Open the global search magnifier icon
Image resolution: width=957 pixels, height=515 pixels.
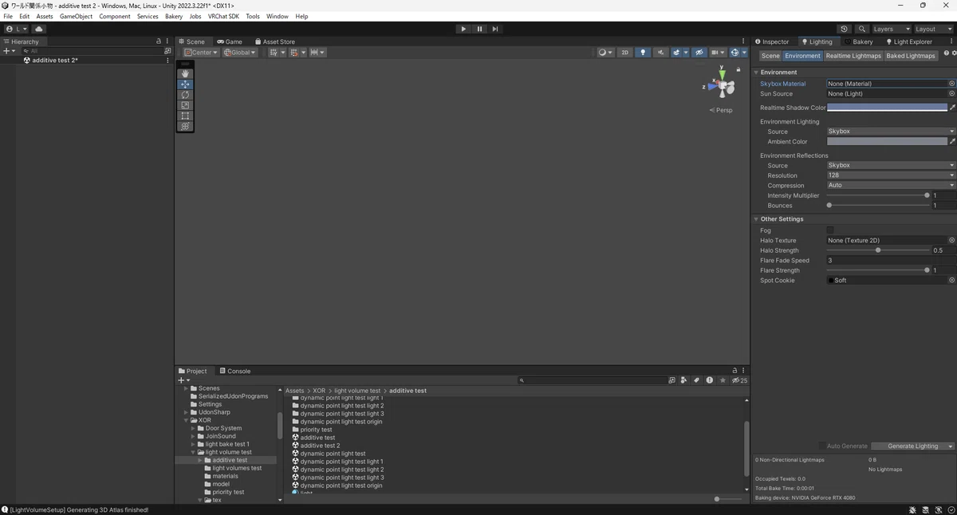coord(861,29)
